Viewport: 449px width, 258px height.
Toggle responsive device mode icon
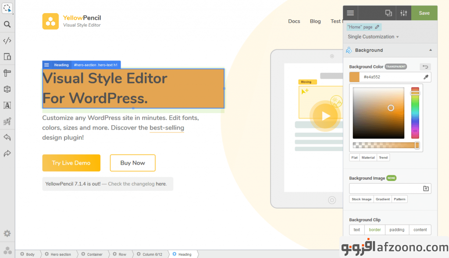tap(7, 57)
